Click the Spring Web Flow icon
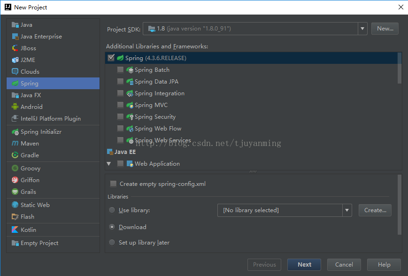This screenshot has width=408, height=276. coord(130,128)
